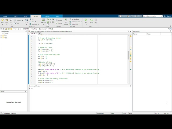
Task: Click the Browse for folder icon
Action: tap(9, 29)
